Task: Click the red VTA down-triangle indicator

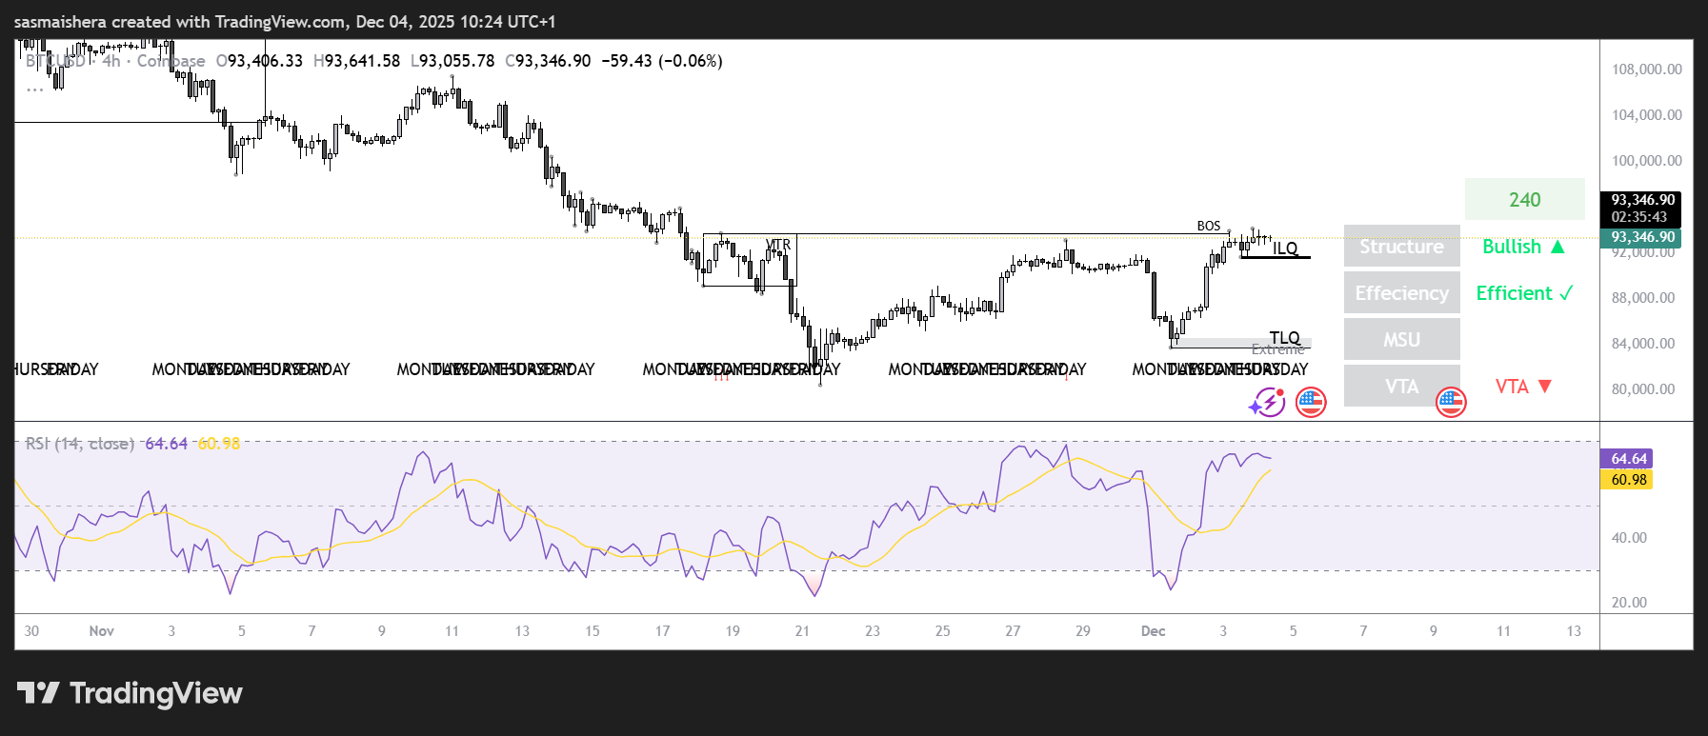Action: (1523, 387)
